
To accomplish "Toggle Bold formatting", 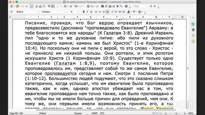I will tap(84, 12).
